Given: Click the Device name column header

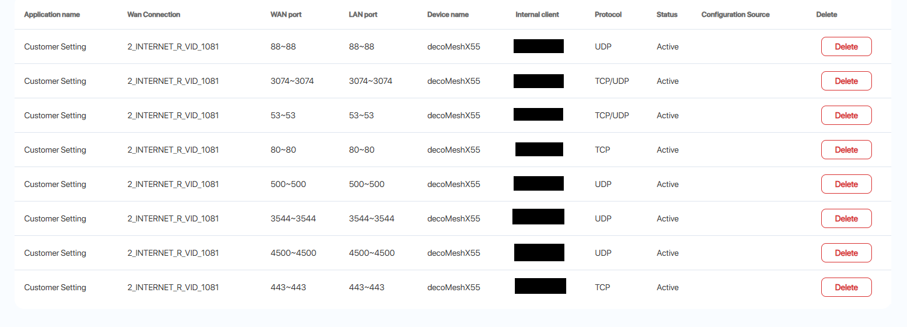Looking at the screenshot, I should click(x=448, y=14).
